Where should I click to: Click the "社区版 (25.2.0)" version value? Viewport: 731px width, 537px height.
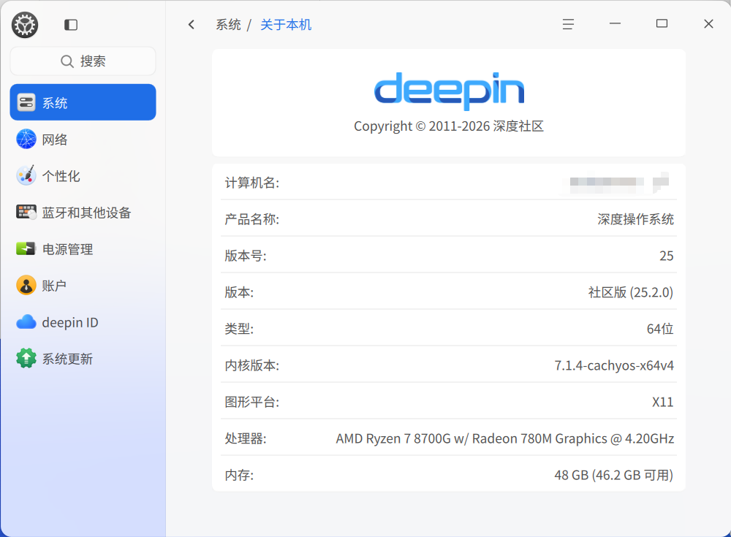click(631, 292)
